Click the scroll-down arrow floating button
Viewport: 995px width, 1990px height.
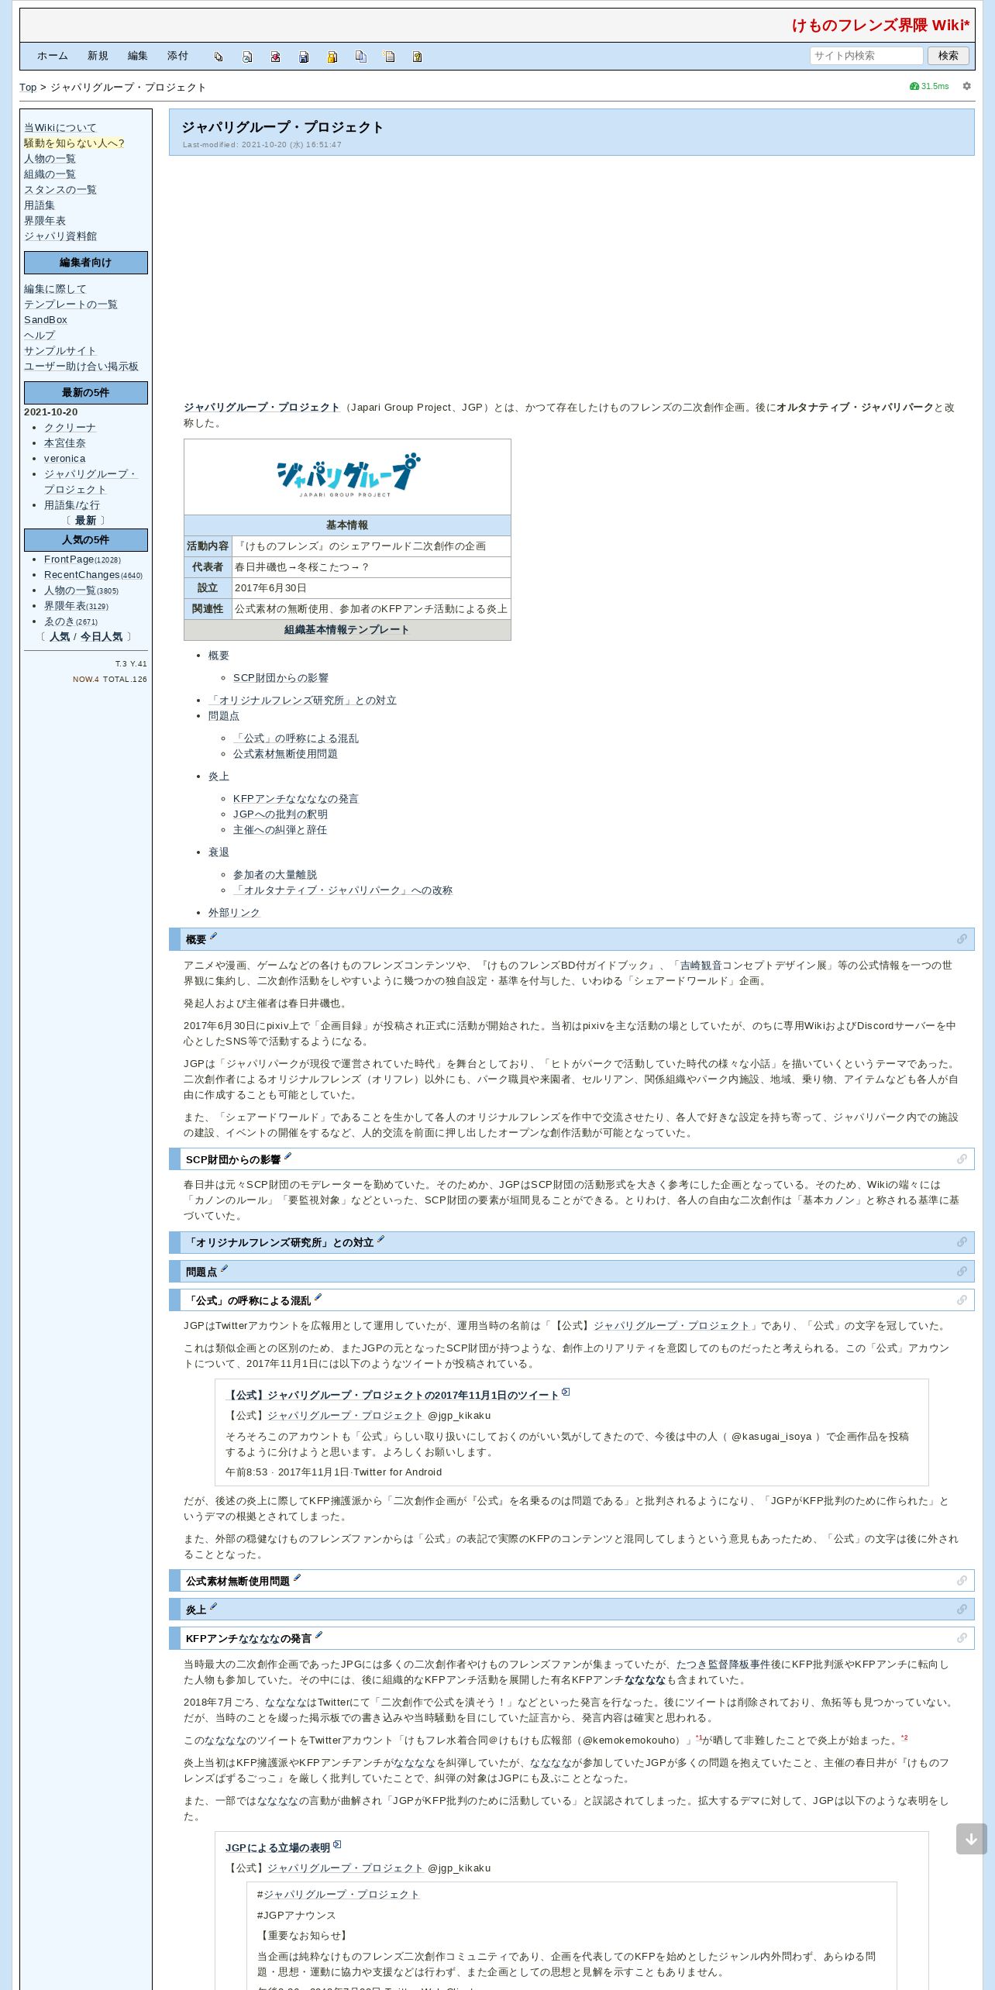pyautogui.click(x=971, y=1839)
